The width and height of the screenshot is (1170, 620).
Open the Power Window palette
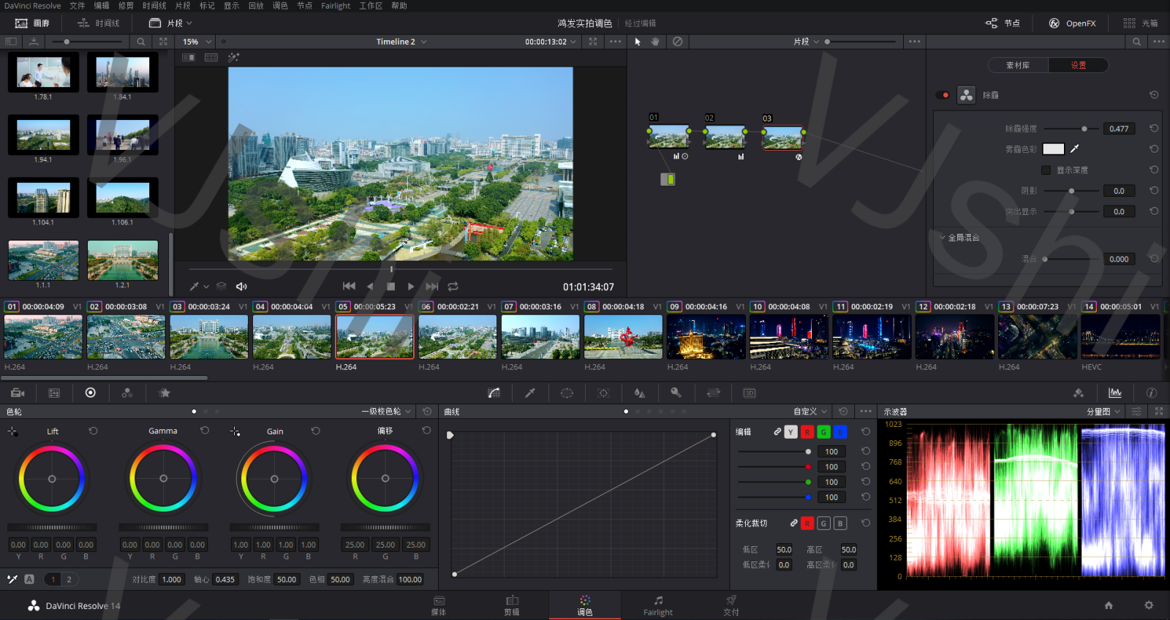pyautogui.click(x=567, y=393)
